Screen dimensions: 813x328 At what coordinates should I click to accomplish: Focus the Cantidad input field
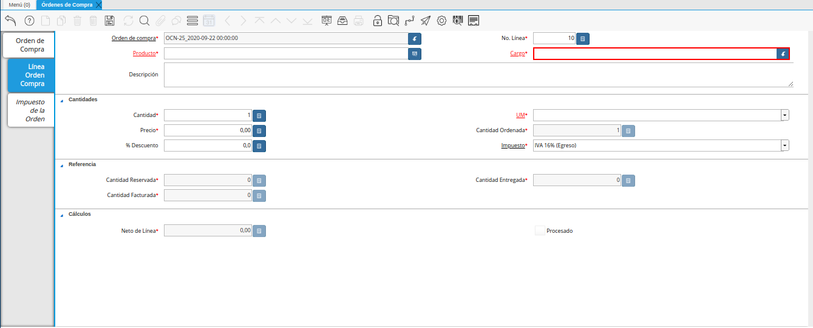[x=208, y=115]
